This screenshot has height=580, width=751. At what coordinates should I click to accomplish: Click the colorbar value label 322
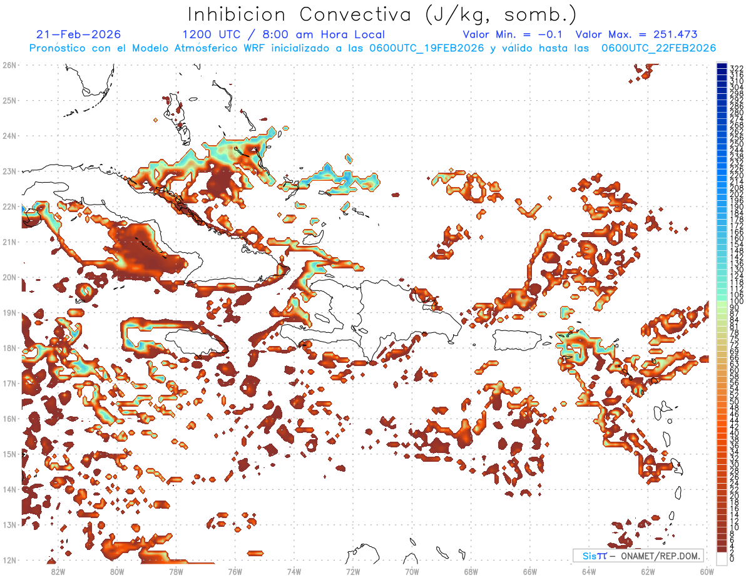(x=737, y=68)
